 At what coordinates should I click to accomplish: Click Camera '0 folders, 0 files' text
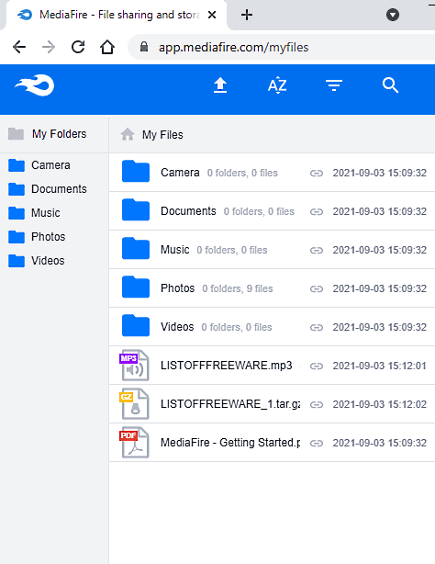[x=242, y=173]
